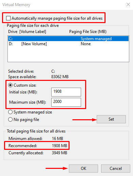Click the Recommended '1908 MB' value
Screen dimensions: 133x176
click(59, 146)
